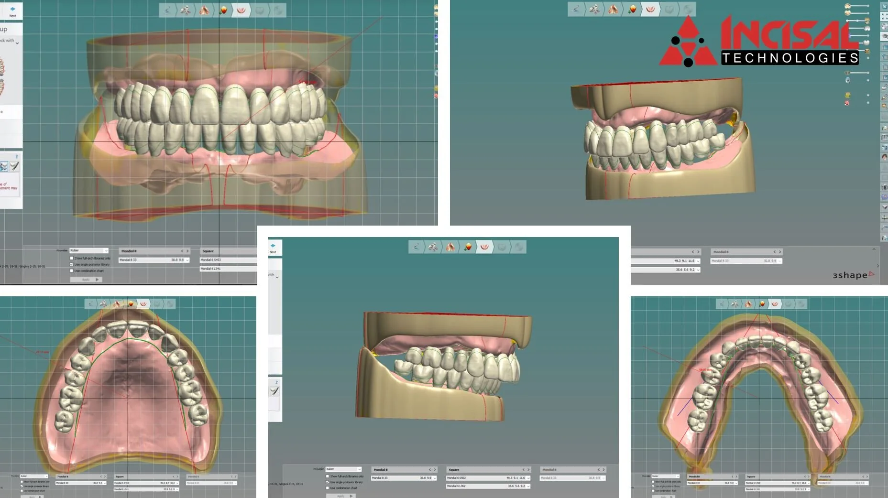Select the 'Square' library panel header
Image resolution: width=888 pixels, height=498 pixels.
point(209,251)
